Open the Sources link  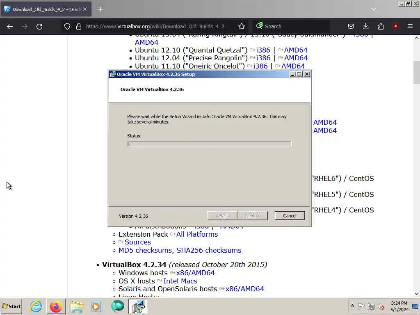(138, 242)
